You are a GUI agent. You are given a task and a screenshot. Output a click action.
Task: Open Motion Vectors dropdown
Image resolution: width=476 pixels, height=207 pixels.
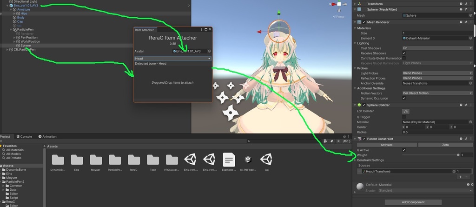(437, 93)
